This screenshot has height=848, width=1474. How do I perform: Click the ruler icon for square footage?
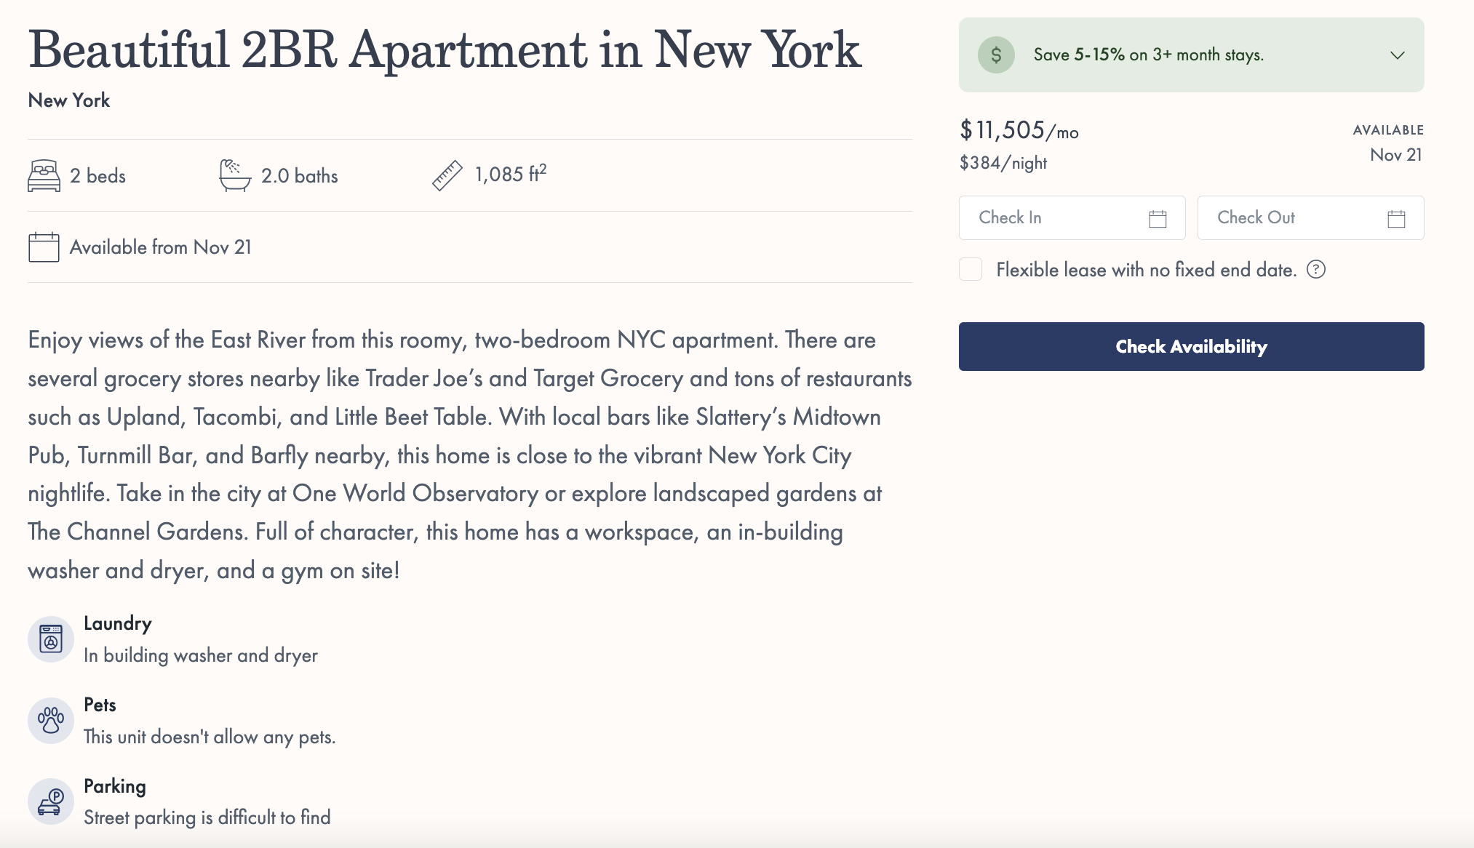point(447,176)
